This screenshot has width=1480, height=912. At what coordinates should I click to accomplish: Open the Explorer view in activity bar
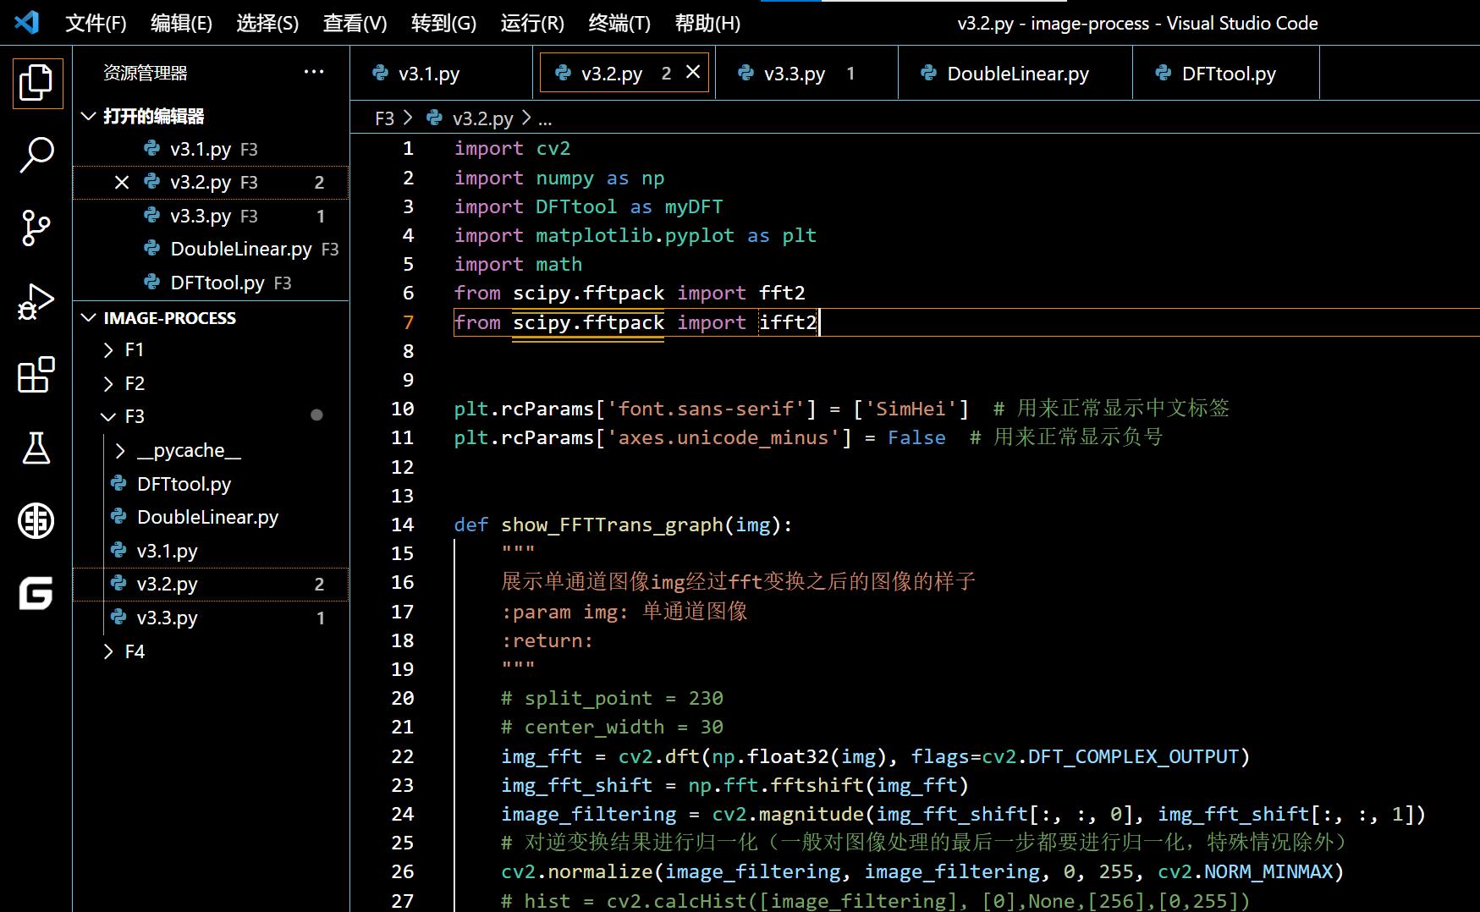(x=36, y=83)
